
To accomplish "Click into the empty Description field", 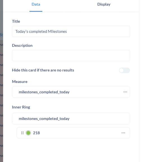I will tap(71, 55).
